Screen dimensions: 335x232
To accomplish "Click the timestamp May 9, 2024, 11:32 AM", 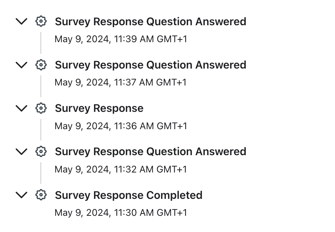I will pyautogui.click(x=121, y=169).
